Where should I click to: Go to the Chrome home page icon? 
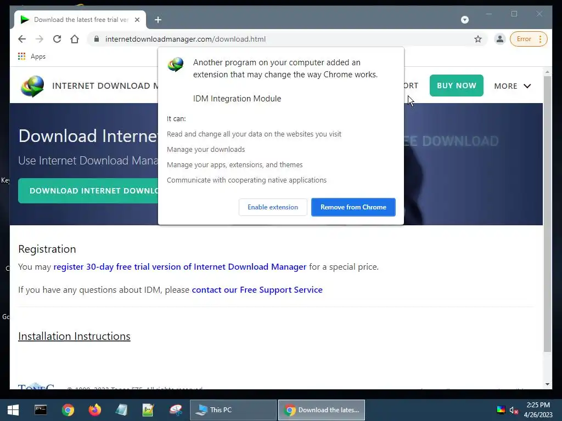point(75,39)
